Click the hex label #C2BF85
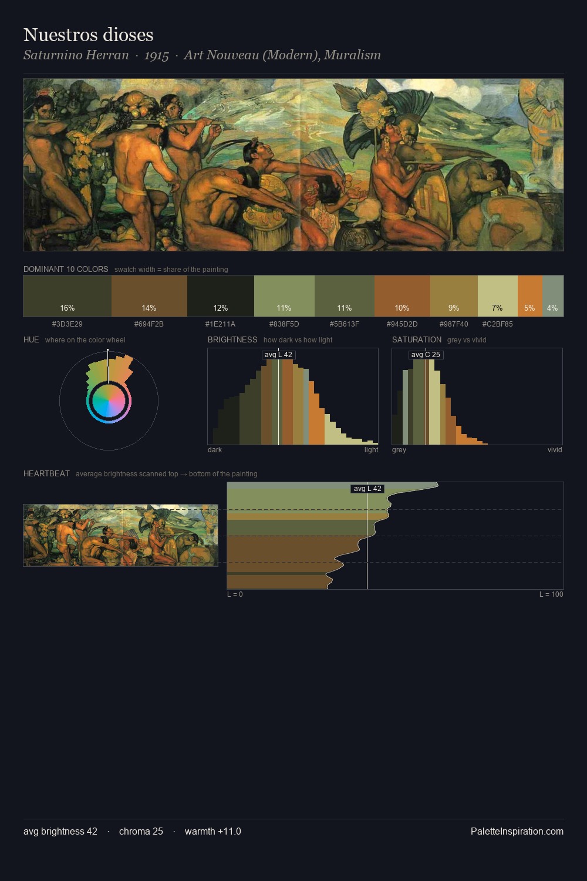This screenshot has height=881, width=587. (x=498, y=324)
